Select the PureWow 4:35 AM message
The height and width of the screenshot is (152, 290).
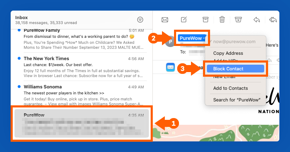[82, 123]
